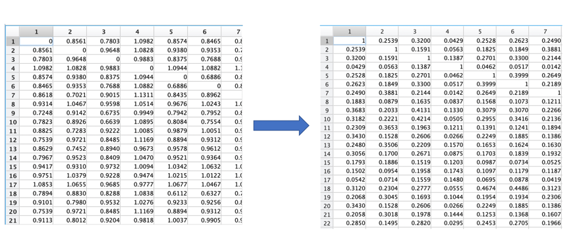Select right table cell 0.4674 in row 18
579x241 pixels.
[480, 188]
